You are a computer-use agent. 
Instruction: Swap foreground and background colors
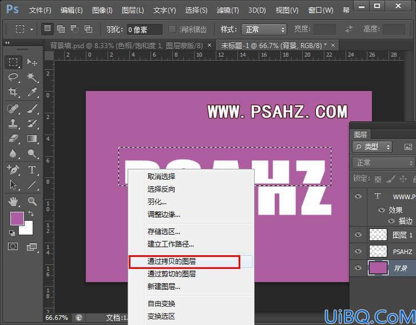pos(31,213)
